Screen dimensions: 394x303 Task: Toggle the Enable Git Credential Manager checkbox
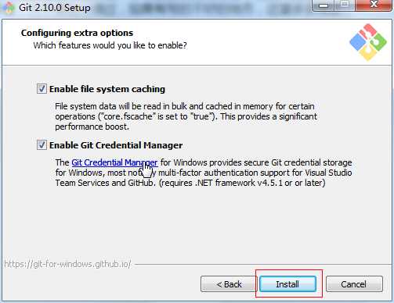[42, 145]
